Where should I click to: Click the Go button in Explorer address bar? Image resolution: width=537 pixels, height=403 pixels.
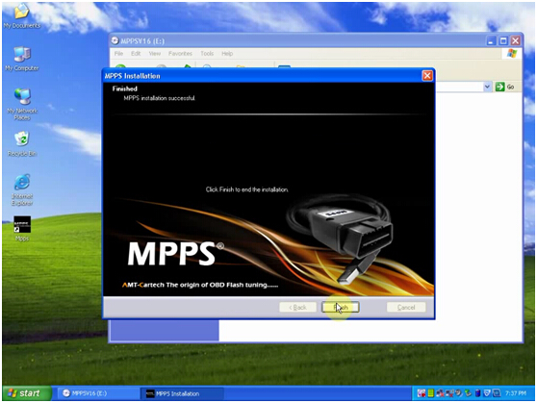(505, 87)
